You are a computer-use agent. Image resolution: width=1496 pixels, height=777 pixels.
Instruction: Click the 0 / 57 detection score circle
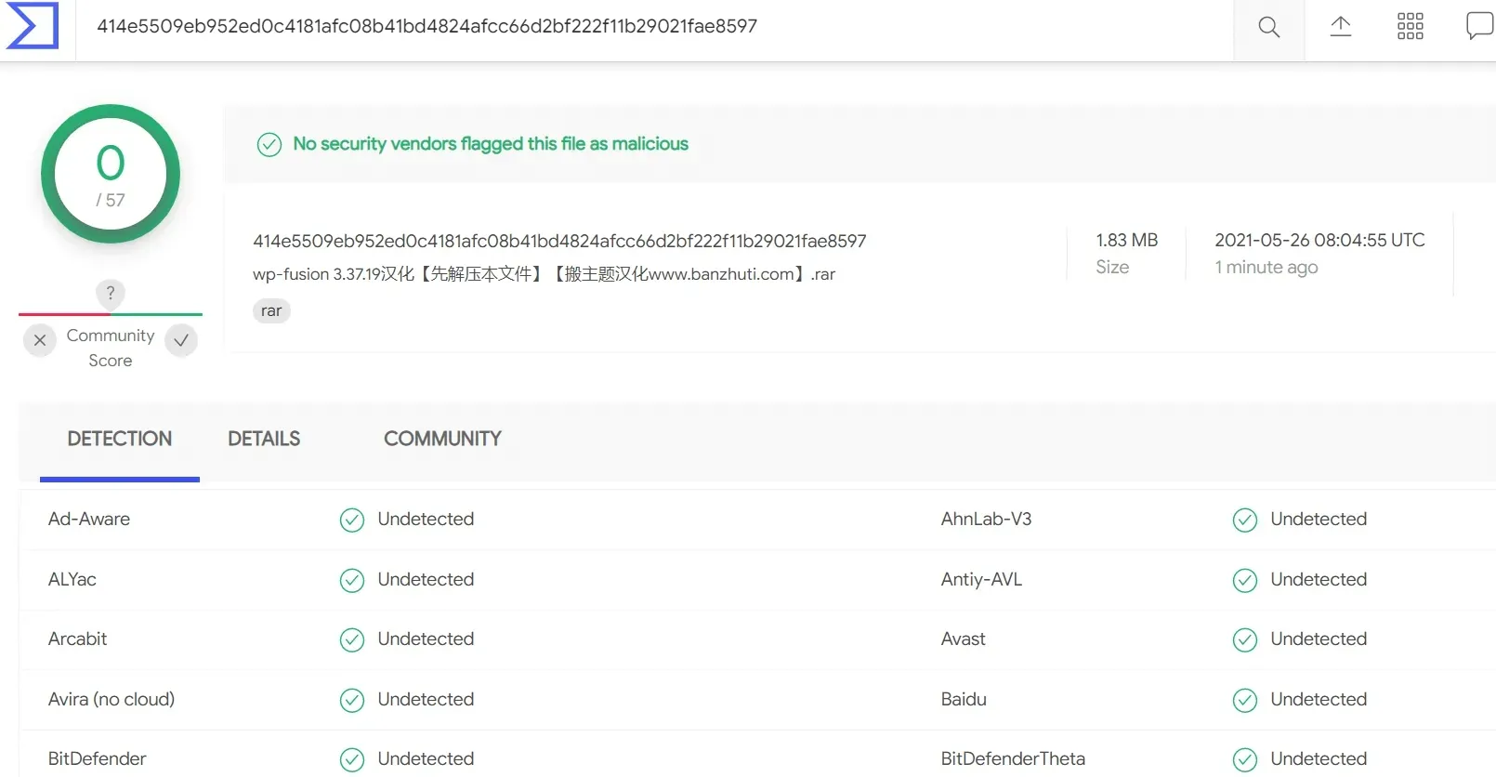click(111, 174)
